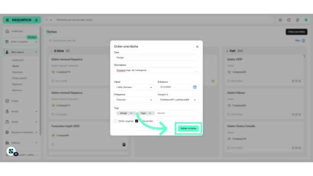Open the search scope dropdown arrow in top bar
The image size is (313, 176).
[50, 20]
